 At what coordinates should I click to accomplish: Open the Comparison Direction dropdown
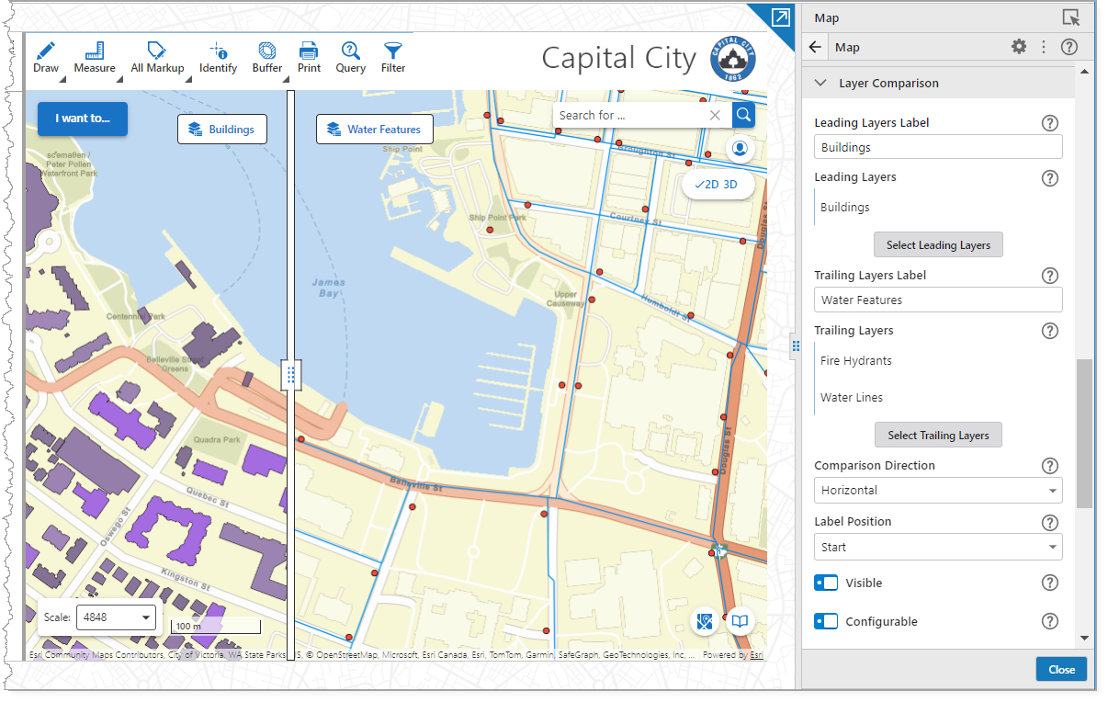pos(938,491)
